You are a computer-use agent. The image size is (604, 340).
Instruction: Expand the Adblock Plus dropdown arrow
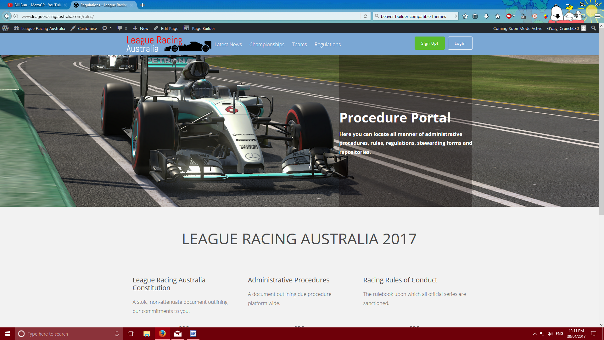pyautogui.click(x=514, y=16)
